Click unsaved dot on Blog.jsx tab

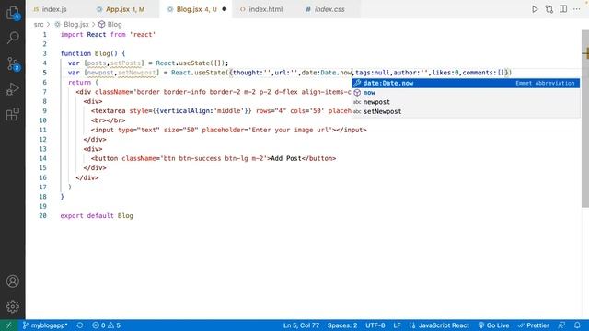225,9
